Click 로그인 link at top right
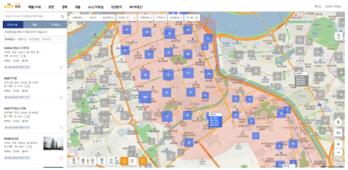Viewport: 348px width, 170px height. point(318,6)
